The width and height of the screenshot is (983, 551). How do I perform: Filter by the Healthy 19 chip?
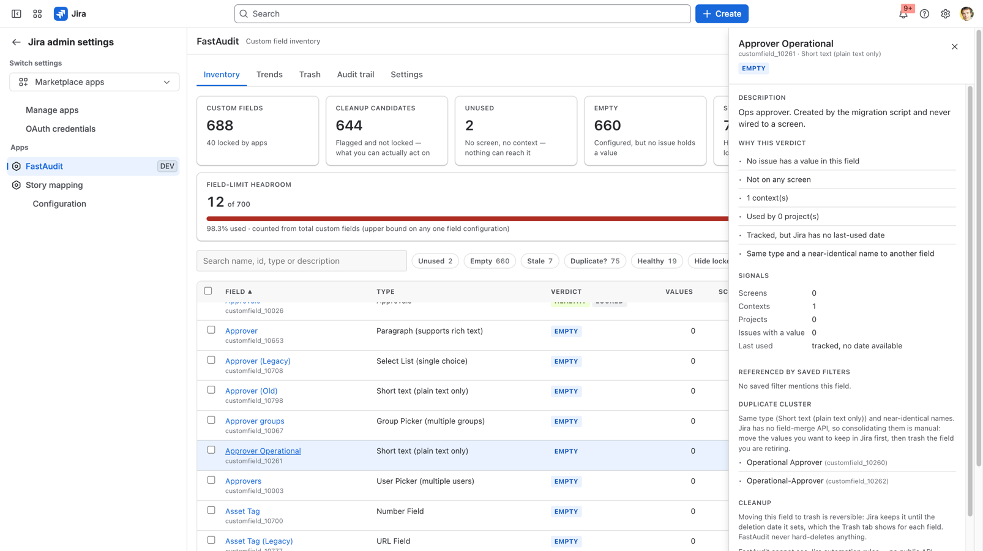[657, 261]
